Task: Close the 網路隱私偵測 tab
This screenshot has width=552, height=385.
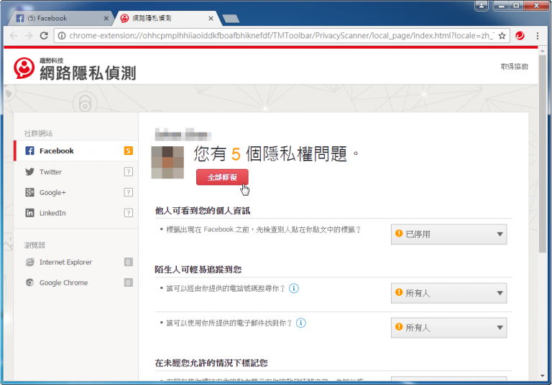Action: pyautogui.click(x=211, y=18)
